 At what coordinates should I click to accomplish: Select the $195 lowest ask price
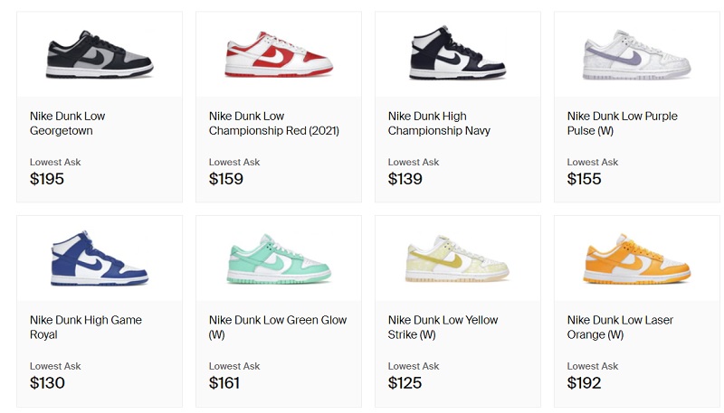[47, 179]
